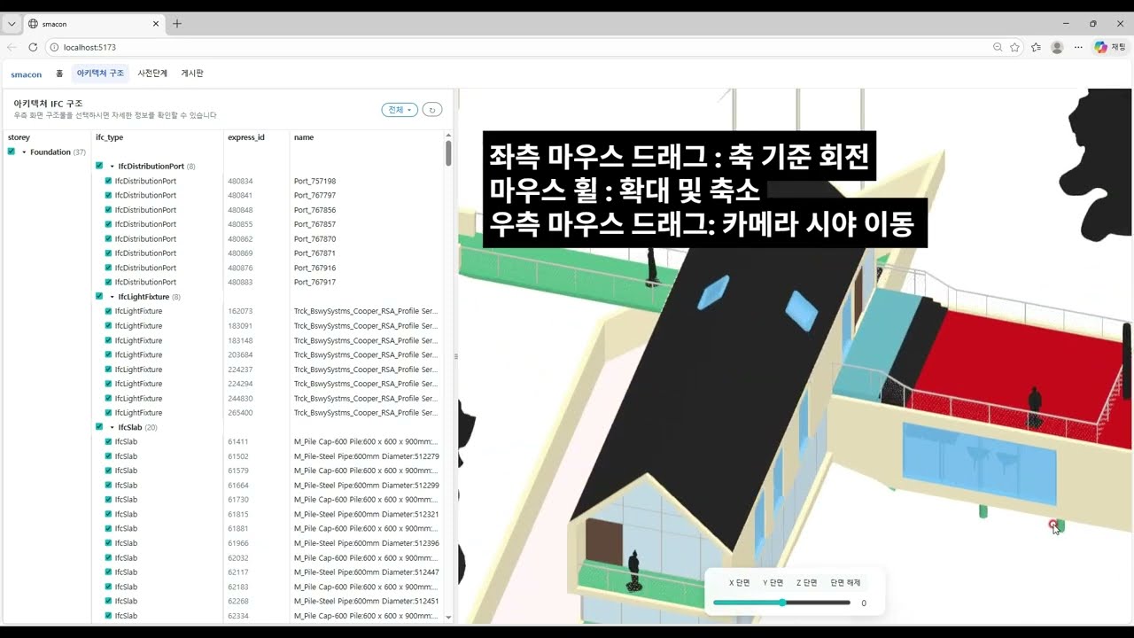Collapse the IfcDistributionPort group
Viewport: 1134px width, 638px height.
click(x=112, y=167)
